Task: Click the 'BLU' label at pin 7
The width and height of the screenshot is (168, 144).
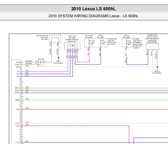Action: pyautogui.click(x=27, y=75)
